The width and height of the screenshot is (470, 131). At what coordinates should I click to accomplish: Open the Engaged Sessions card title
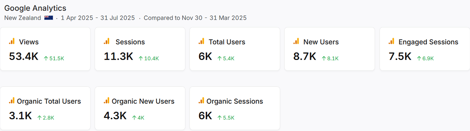pyautogui.click(x=428, y=42)
